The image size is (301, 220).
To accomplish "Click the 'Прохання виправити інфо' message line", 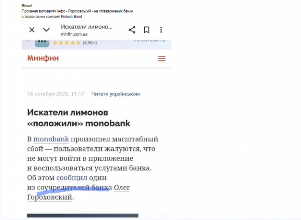I will click(77, 11).
